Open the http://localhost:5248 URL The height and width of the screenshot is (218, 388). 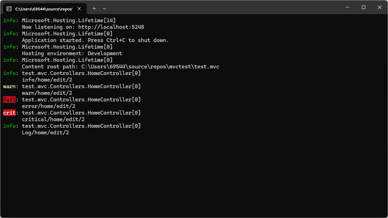pos(111,27)
